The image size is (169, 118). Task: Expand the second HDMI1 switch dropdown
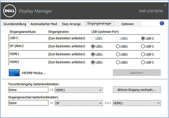(x=137, y=103)
